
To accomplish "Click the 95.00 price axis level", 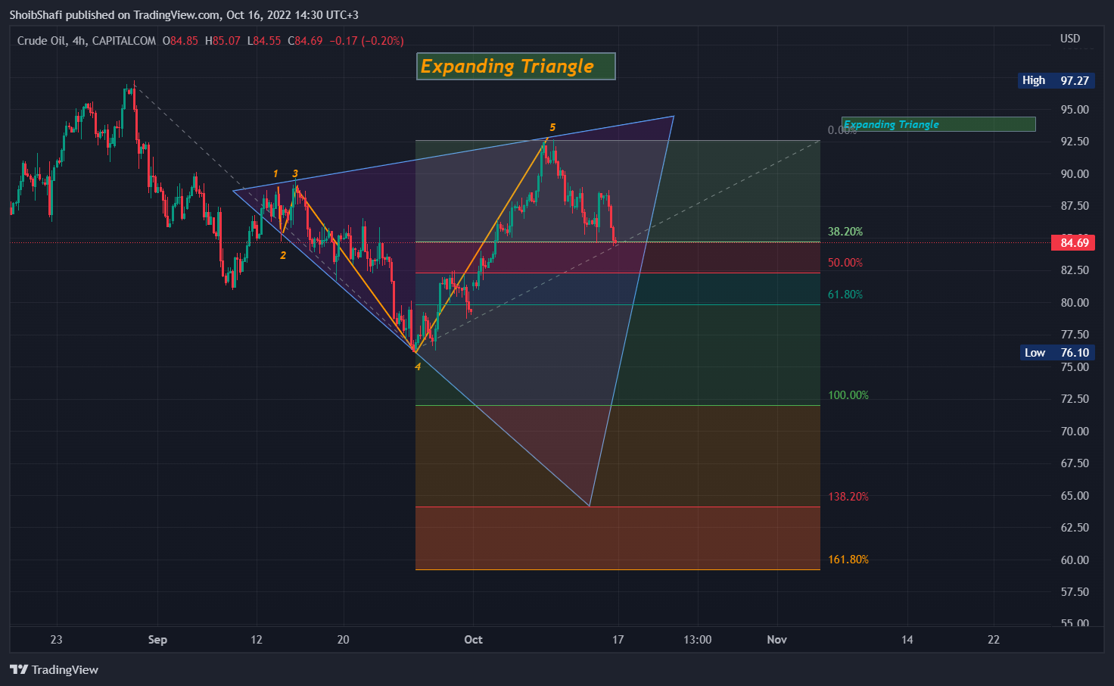I will tap(1075, 110).
